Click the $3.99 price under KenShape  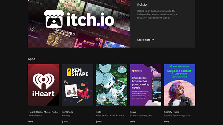click(65, 122)
